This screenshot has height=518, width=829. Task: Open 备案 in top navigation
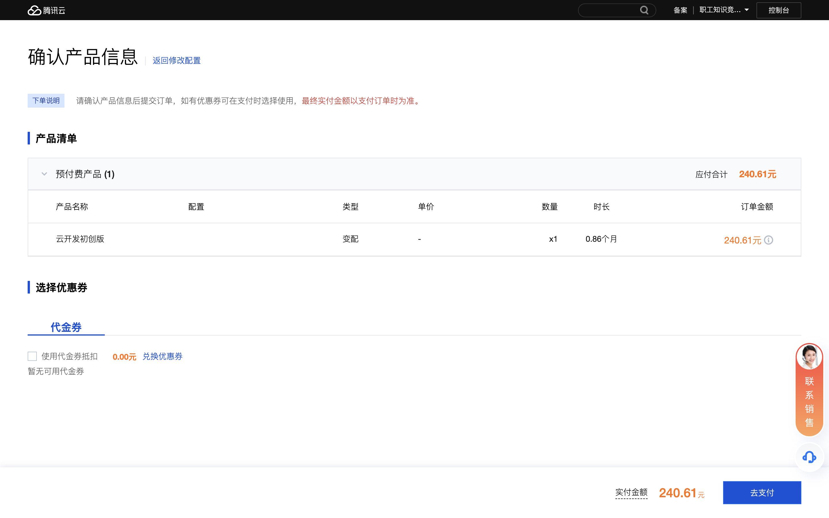coord(680,10)
